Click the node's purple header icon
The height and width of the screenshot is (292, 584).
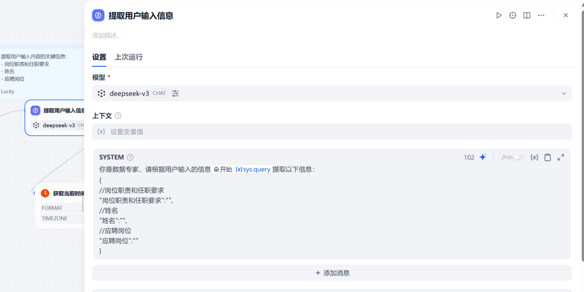(98, 16)
